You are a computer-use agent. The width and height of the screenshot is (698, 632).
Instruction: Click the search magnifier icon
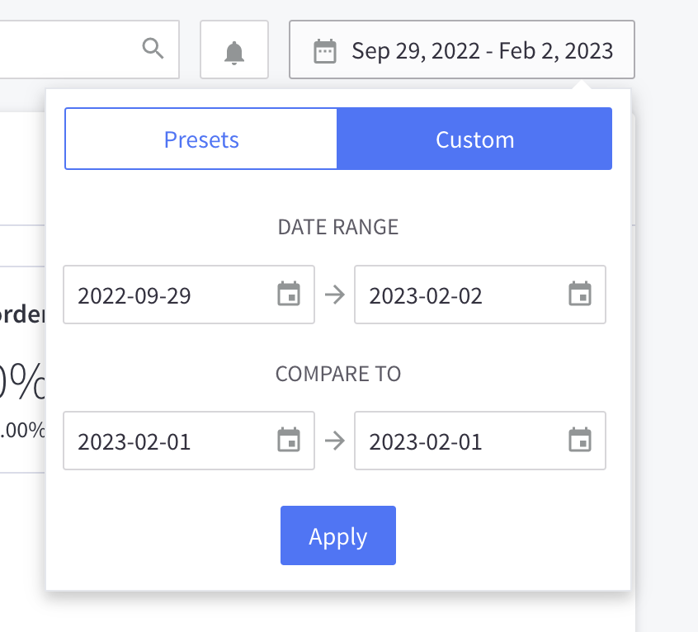pos(153,48)
